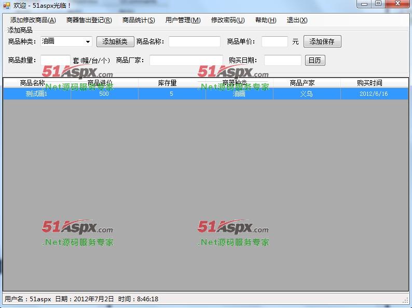Open the 用户管理(M) menu
412x308 pixels.
tap(183, 20)
